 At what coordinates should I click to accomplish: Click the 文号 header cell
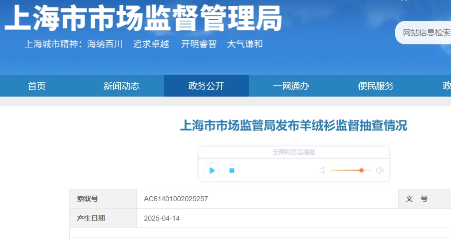(417, 199)
